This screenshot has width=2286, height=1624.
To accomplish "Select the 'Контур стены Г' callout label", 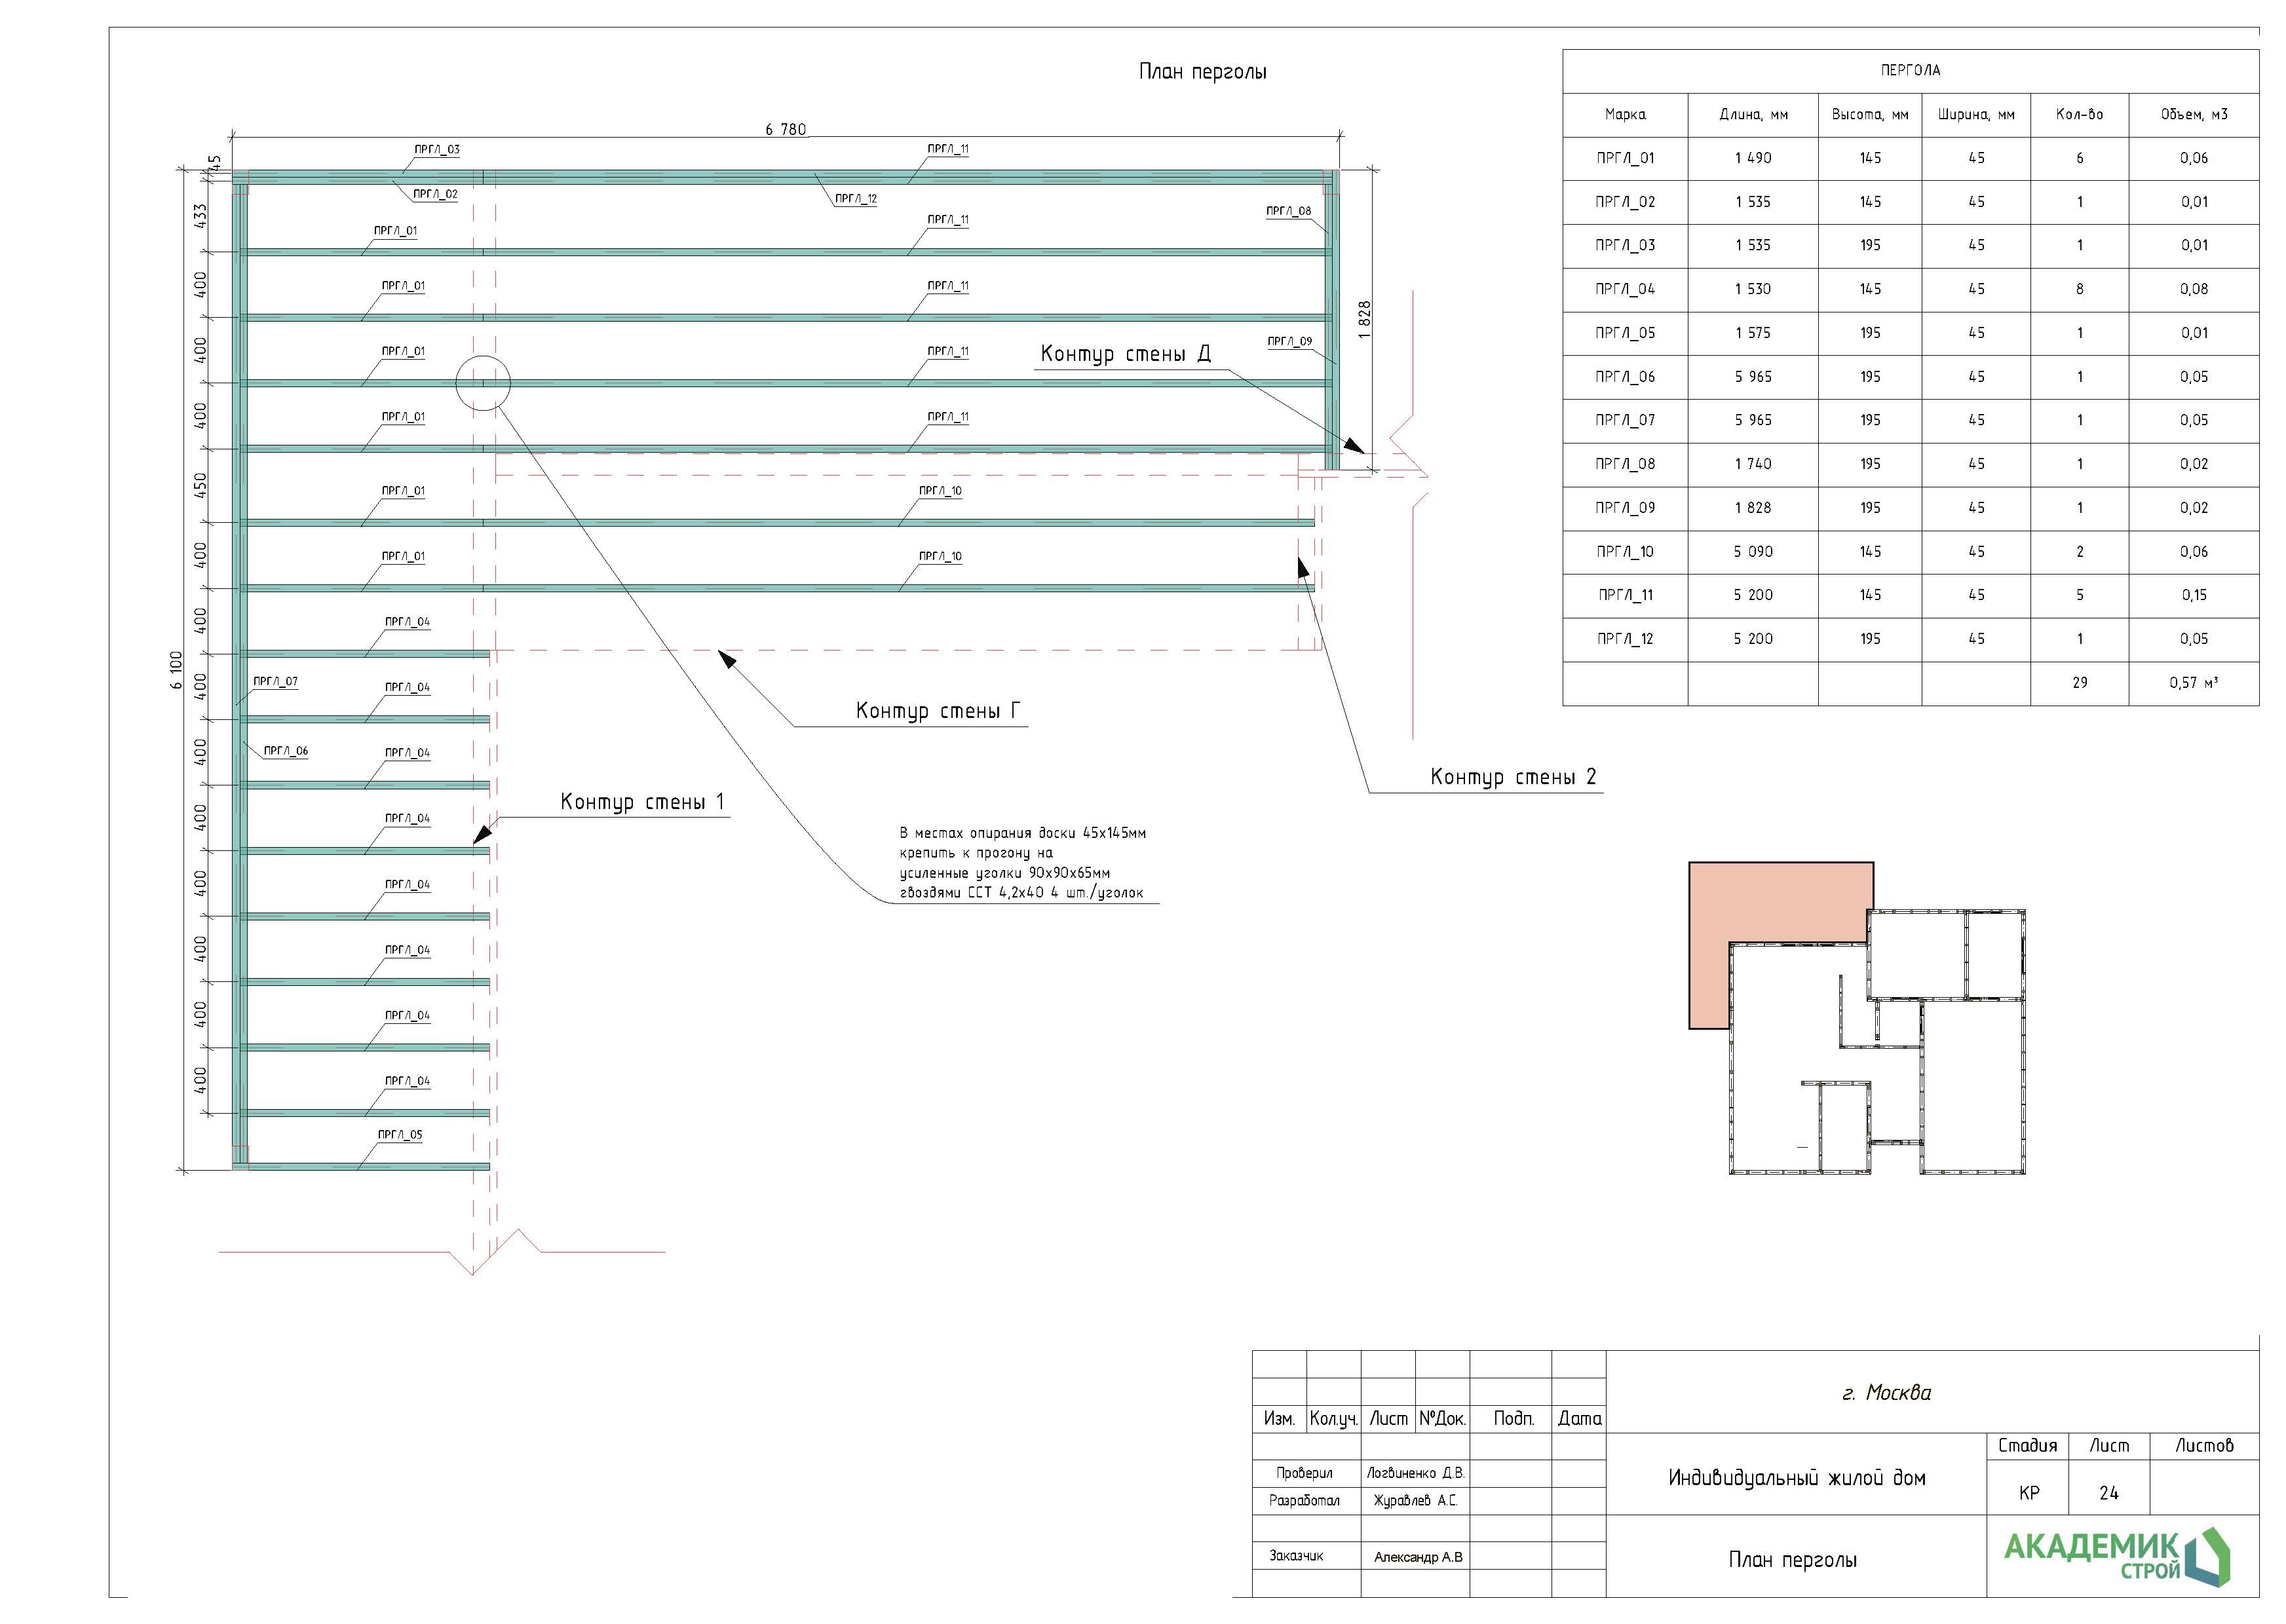I will click(x=938, y=711).
